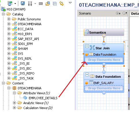The height and width of the screenshot is (114, 139).
Task: Click the find folder toolbar icon
Action: 48,3
